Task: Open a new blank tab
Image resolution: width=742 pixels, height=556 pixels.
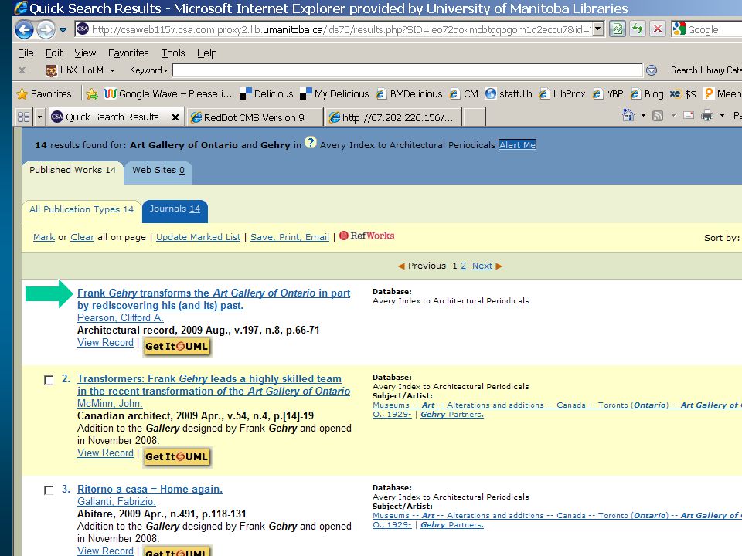Action: (475, 117)
